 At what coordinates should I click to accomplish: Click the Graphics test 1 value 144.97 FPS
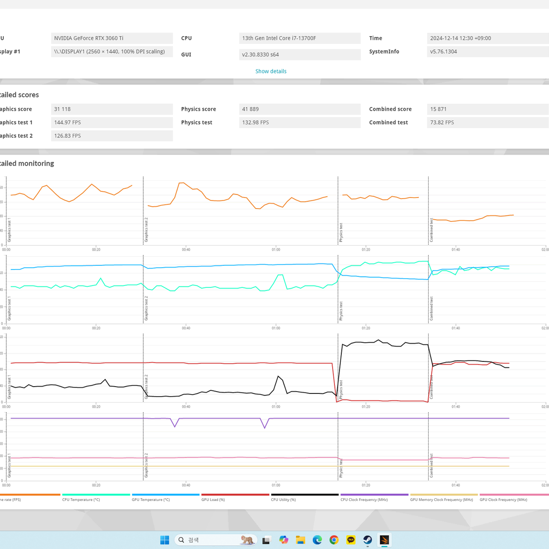112,123
